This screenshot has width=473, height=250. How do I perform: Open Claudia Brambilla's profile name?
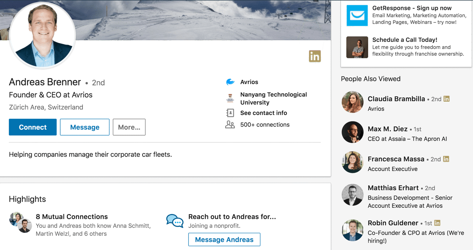pyautogui.click(x=396, y=99)
